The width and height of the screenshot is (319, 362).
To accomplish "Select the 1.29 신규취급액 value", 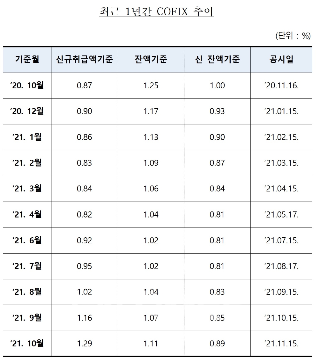I will (84, 344).
